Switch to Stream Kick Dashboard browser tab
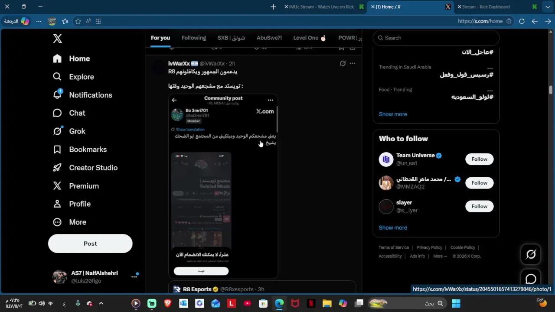 (497, 7)
